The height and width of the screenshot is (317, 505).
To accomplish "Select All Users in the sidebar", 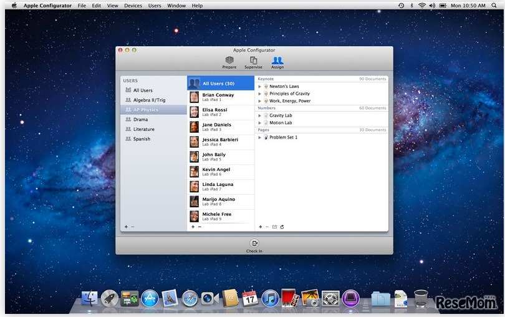I will click(x=154, y=90).
